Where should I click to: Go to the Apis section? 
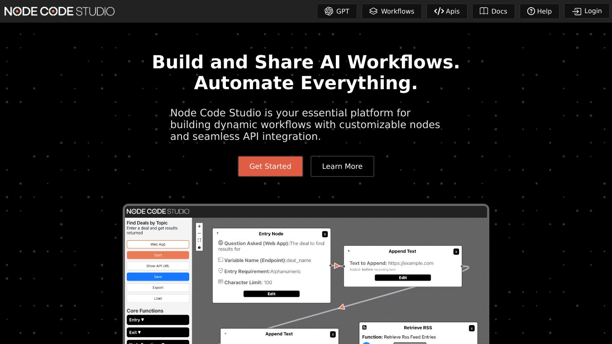[447, 11]
